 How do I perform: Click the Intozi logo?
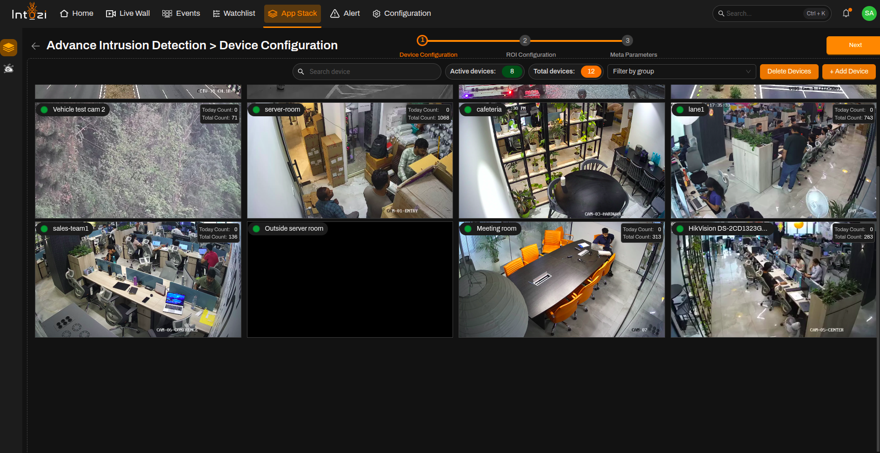[29, 12]
